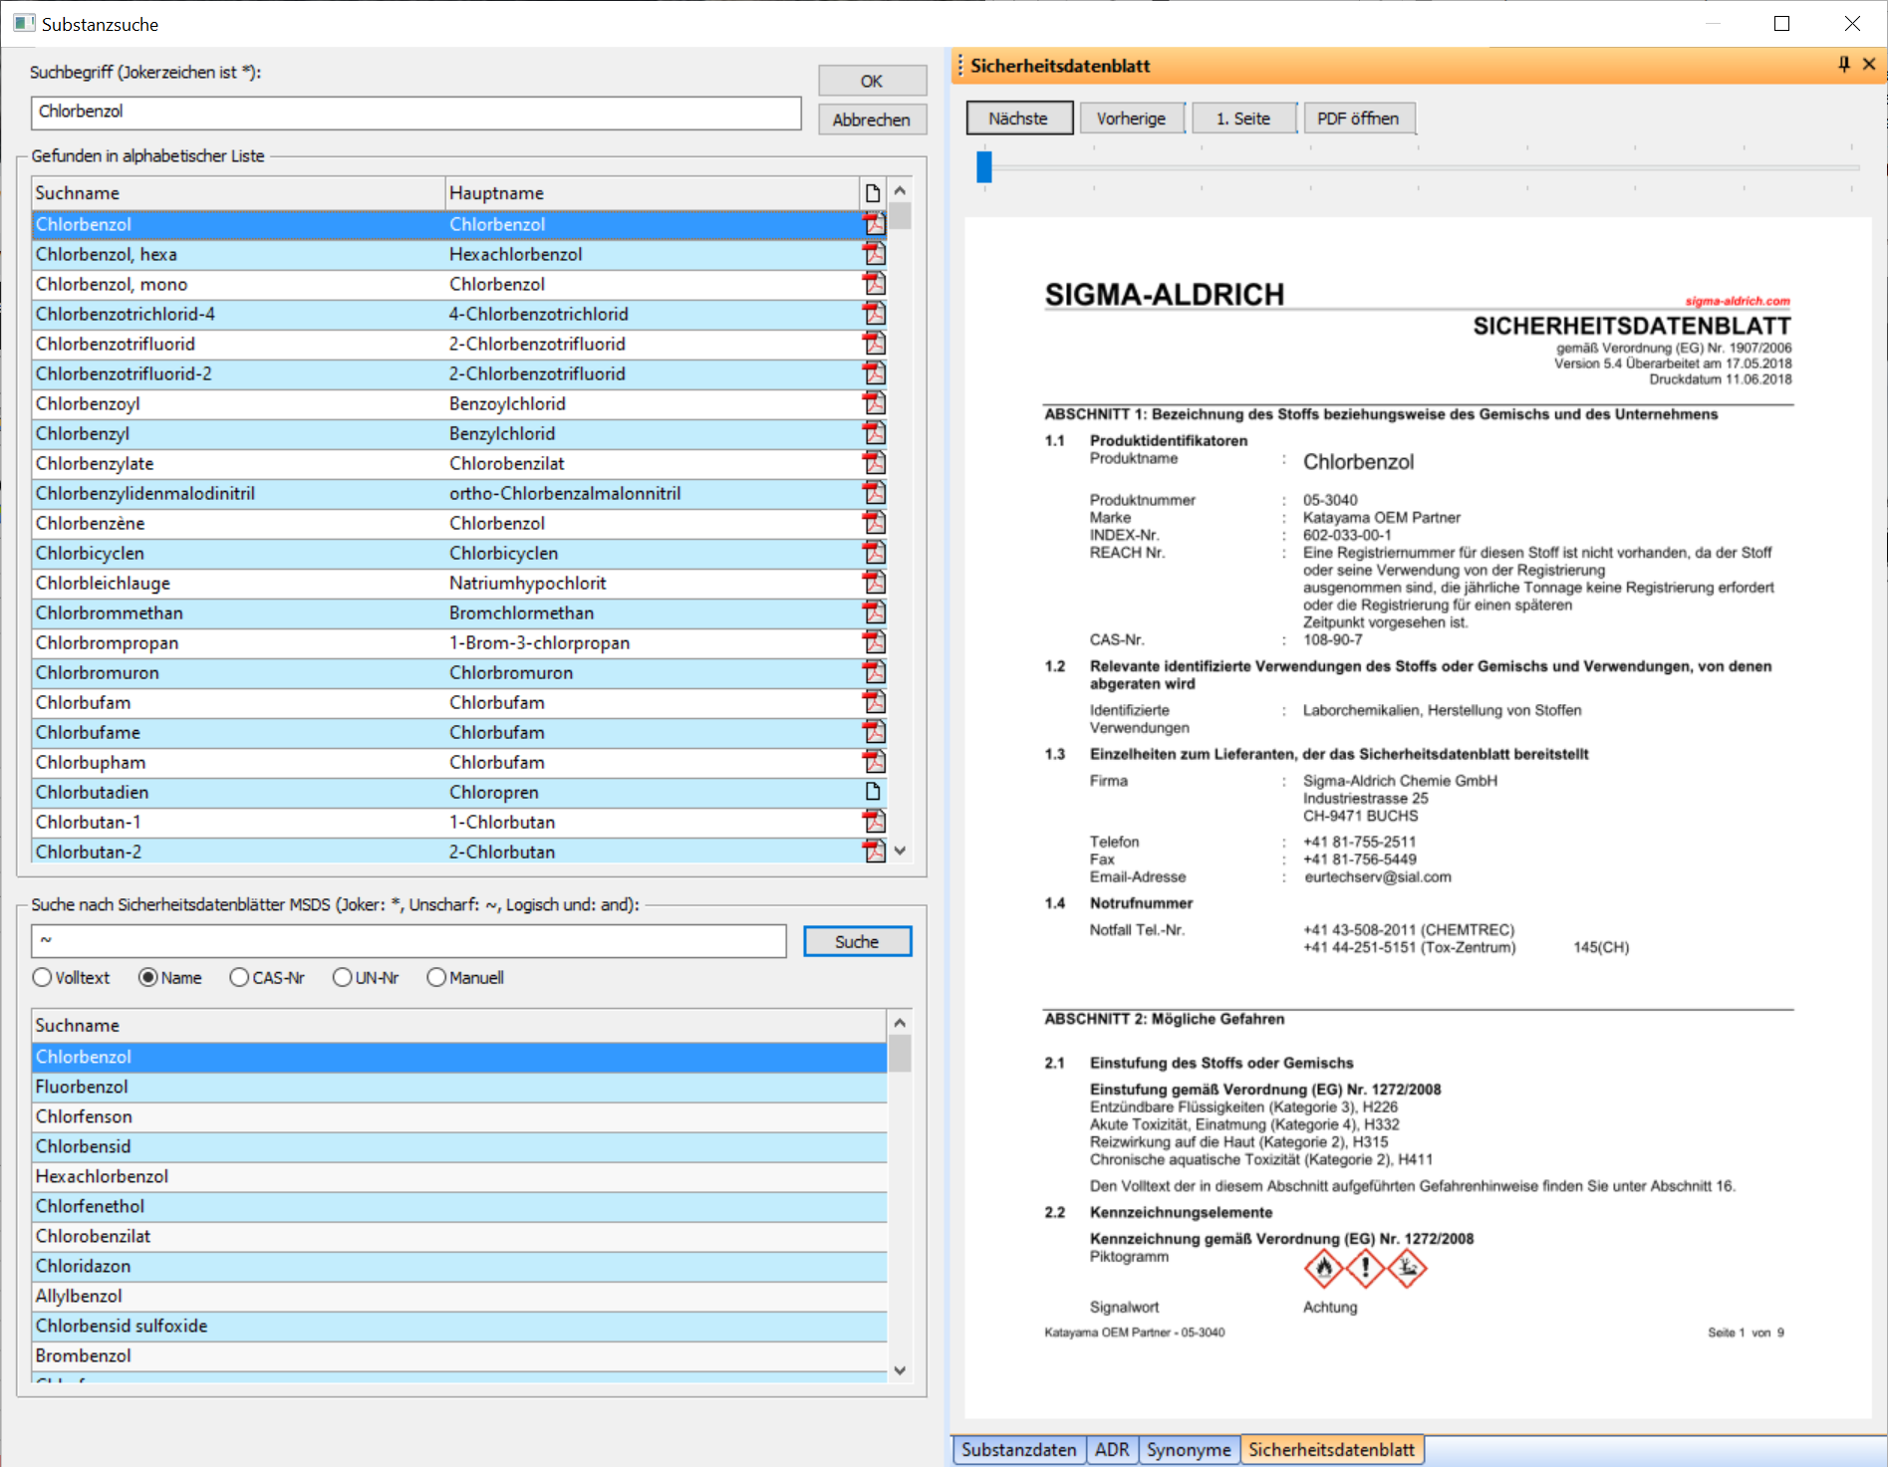Sort by Hauptname column header
The width and height of the screenshot is (1888, 1467).
(652, 193)
